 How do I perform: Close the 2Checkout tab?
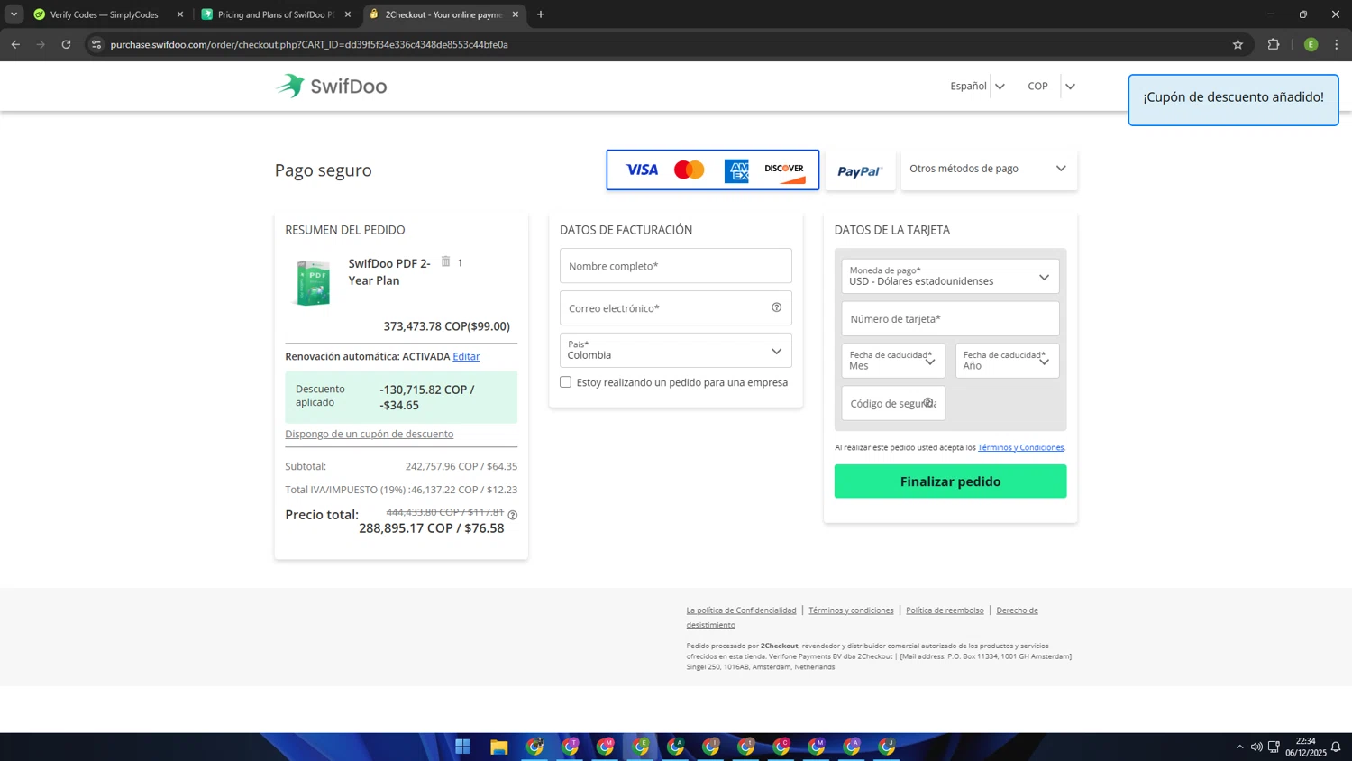click(x=516, y=14)
